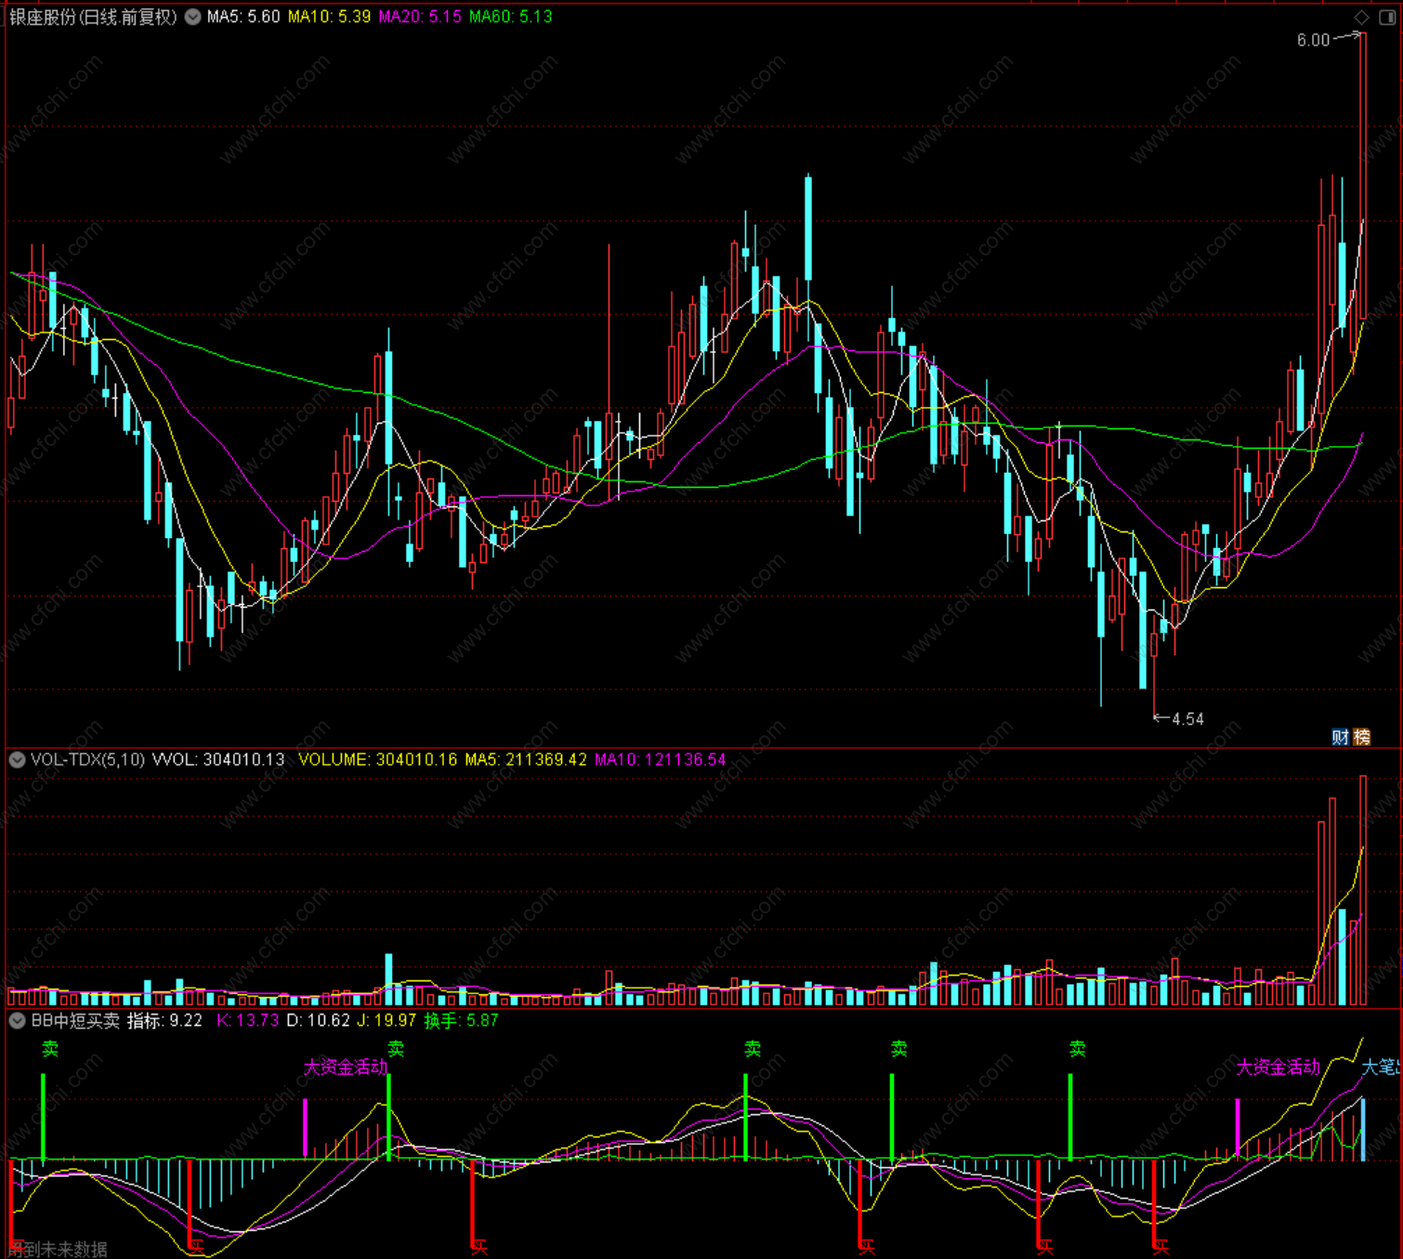The width and height of the screenshot is (1403, 1259).
Task: Click the volume MA5: 211369.42 value
Action: pyautogui.click(x=526, y=759)
